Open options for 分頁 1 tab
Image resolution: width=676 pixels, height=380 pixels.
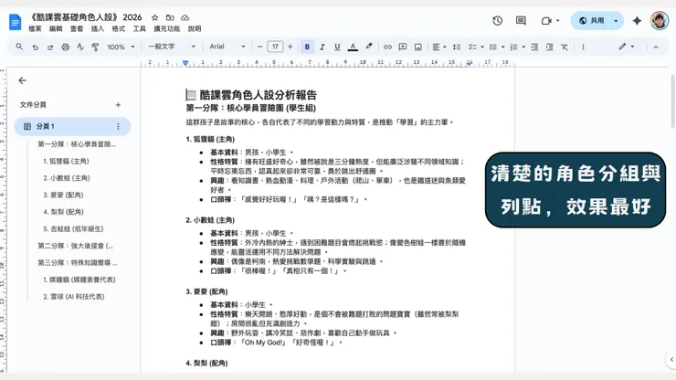118,126
